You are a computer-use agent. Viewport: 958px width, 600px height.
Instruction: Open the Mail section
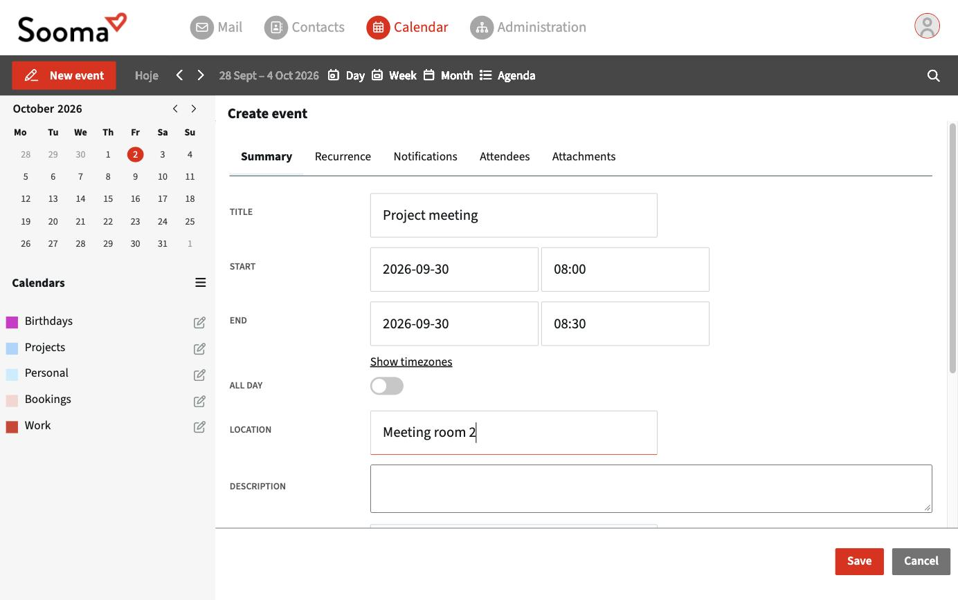tap(216, 28)
